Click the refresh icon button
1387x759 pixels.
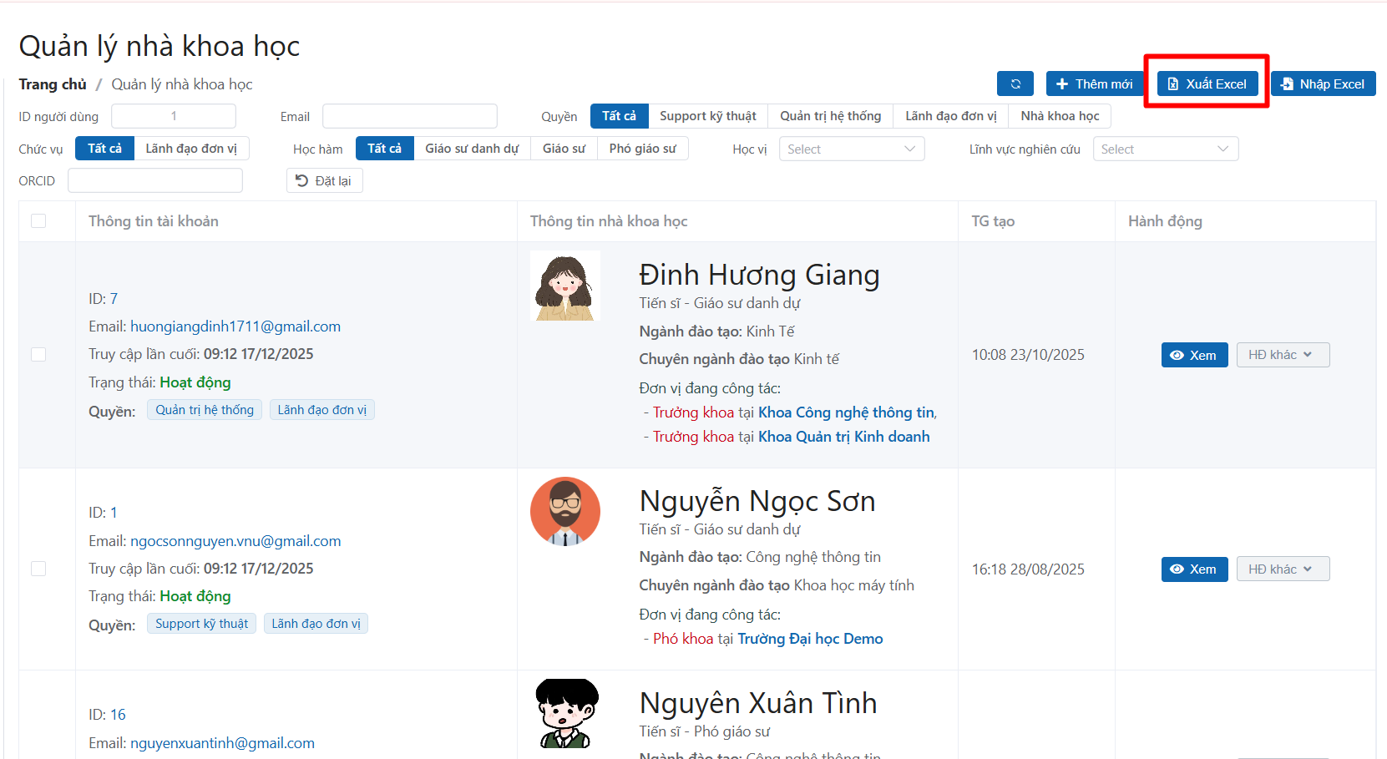tap(1015, 83)
